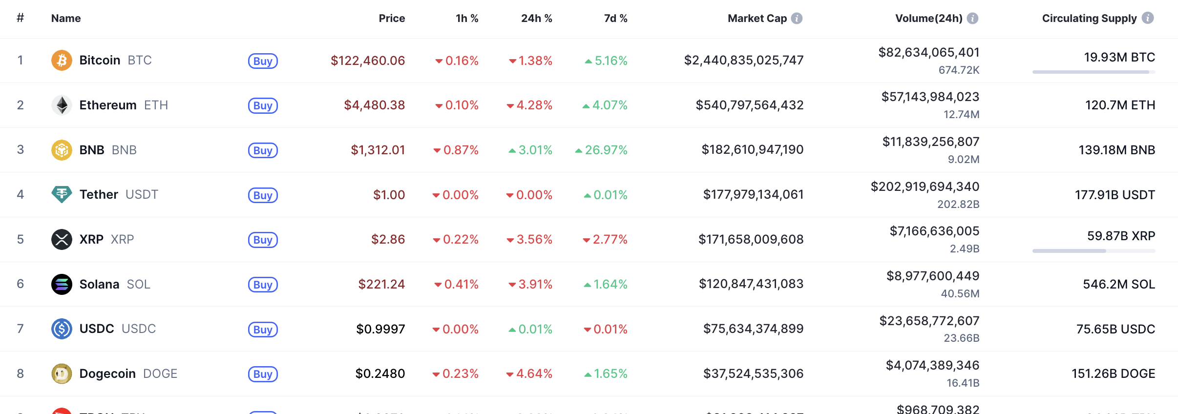Click the Ethereum diamond logo icon
The image size is (1178, 414).
(x=62, y=105)
